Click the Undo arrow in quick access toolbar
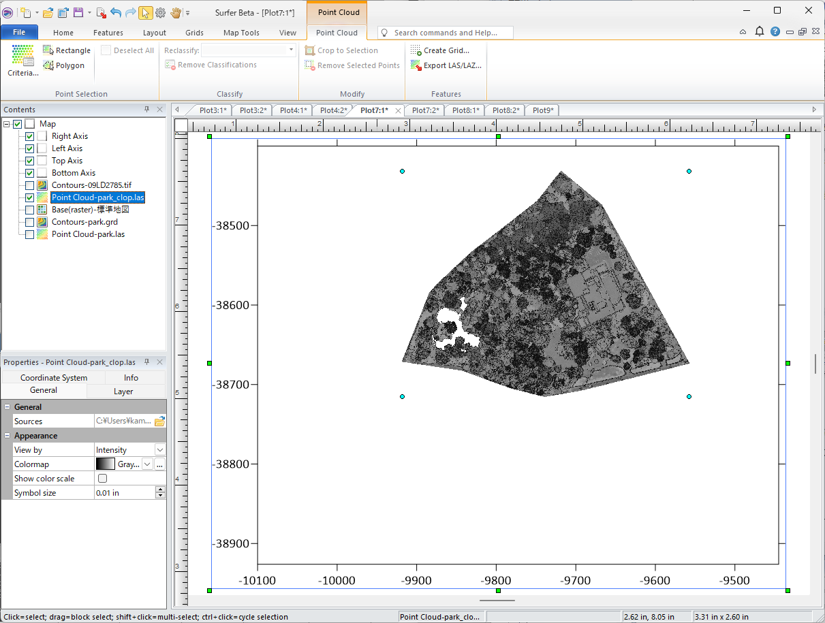 tap(115, 13)
